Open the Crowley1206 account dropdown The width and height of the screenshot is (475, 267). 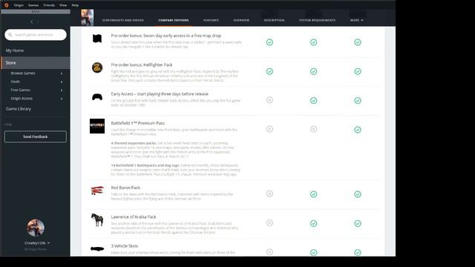[x=37, y=243]
